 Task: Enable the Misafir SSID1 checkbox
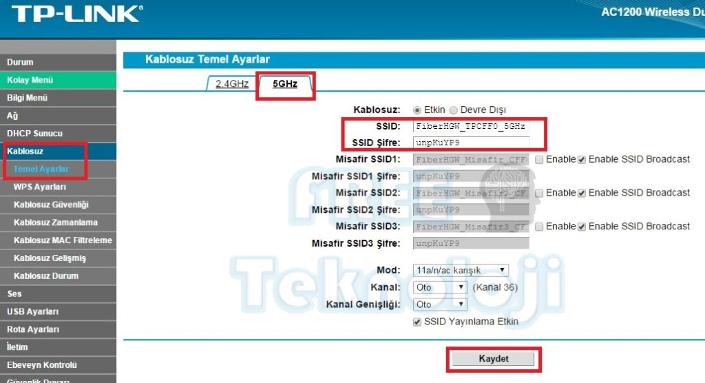point(539,160)
